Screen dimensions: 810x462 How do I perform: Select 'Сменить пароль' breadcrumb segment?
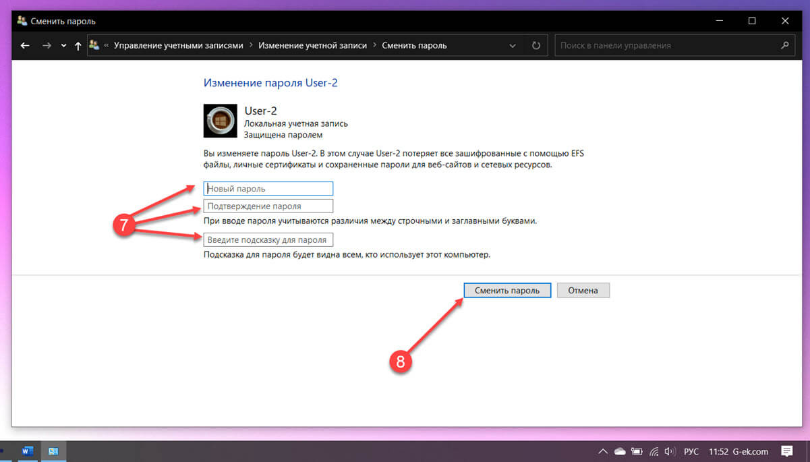tap(414, 46)
